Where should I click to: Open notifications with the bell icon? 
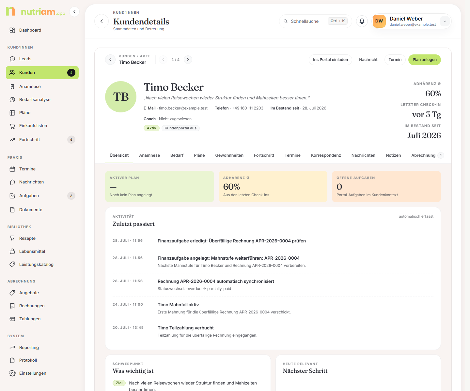coord(362,21)
